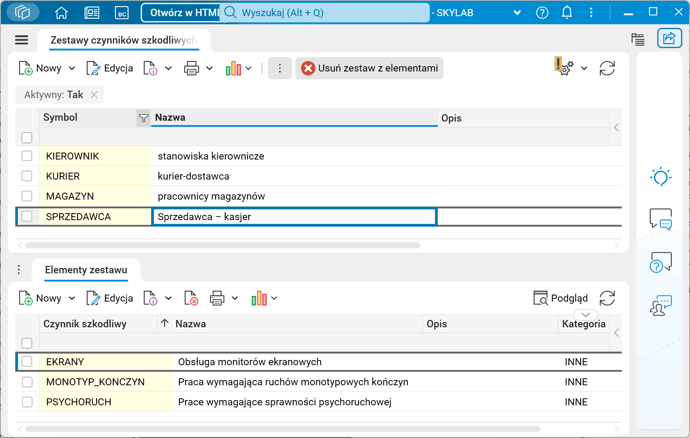Sort by the Czynnik szkodliwy column
Viewport: 690px width, 438px height.
click(98, 324)
